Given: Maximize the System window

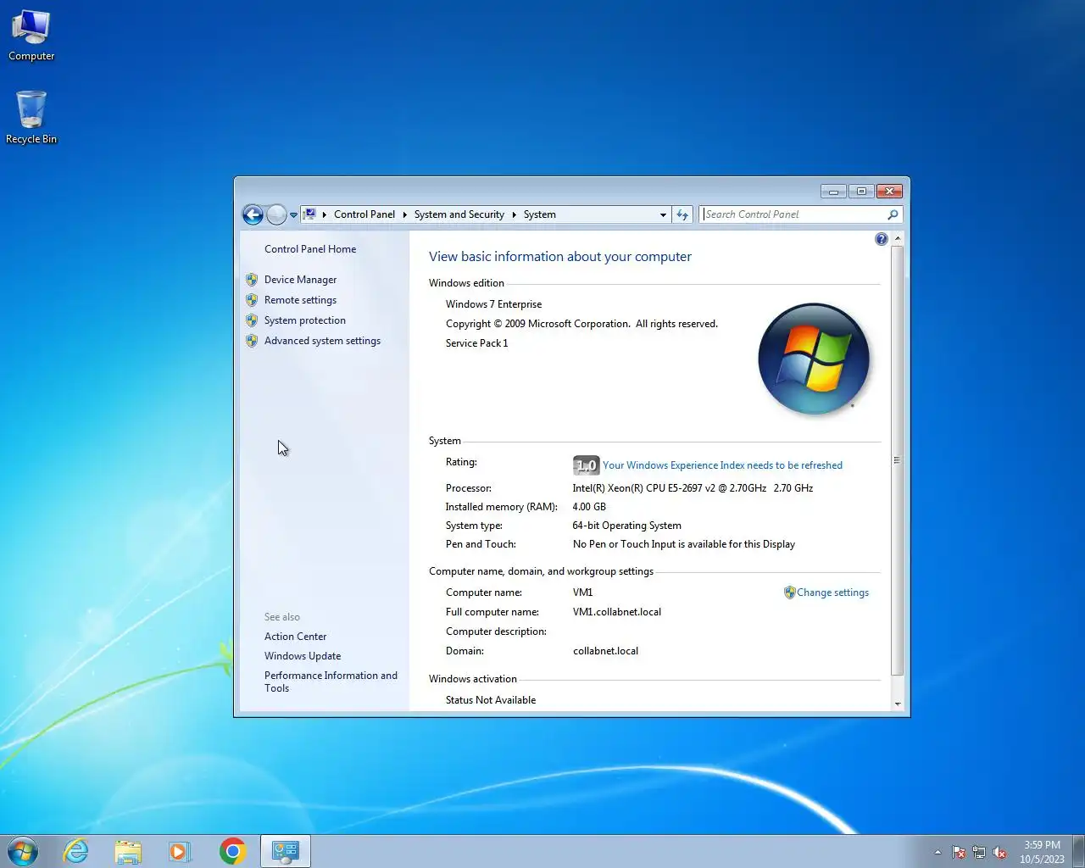Looking at the screenshot, I should pos(861,192).
